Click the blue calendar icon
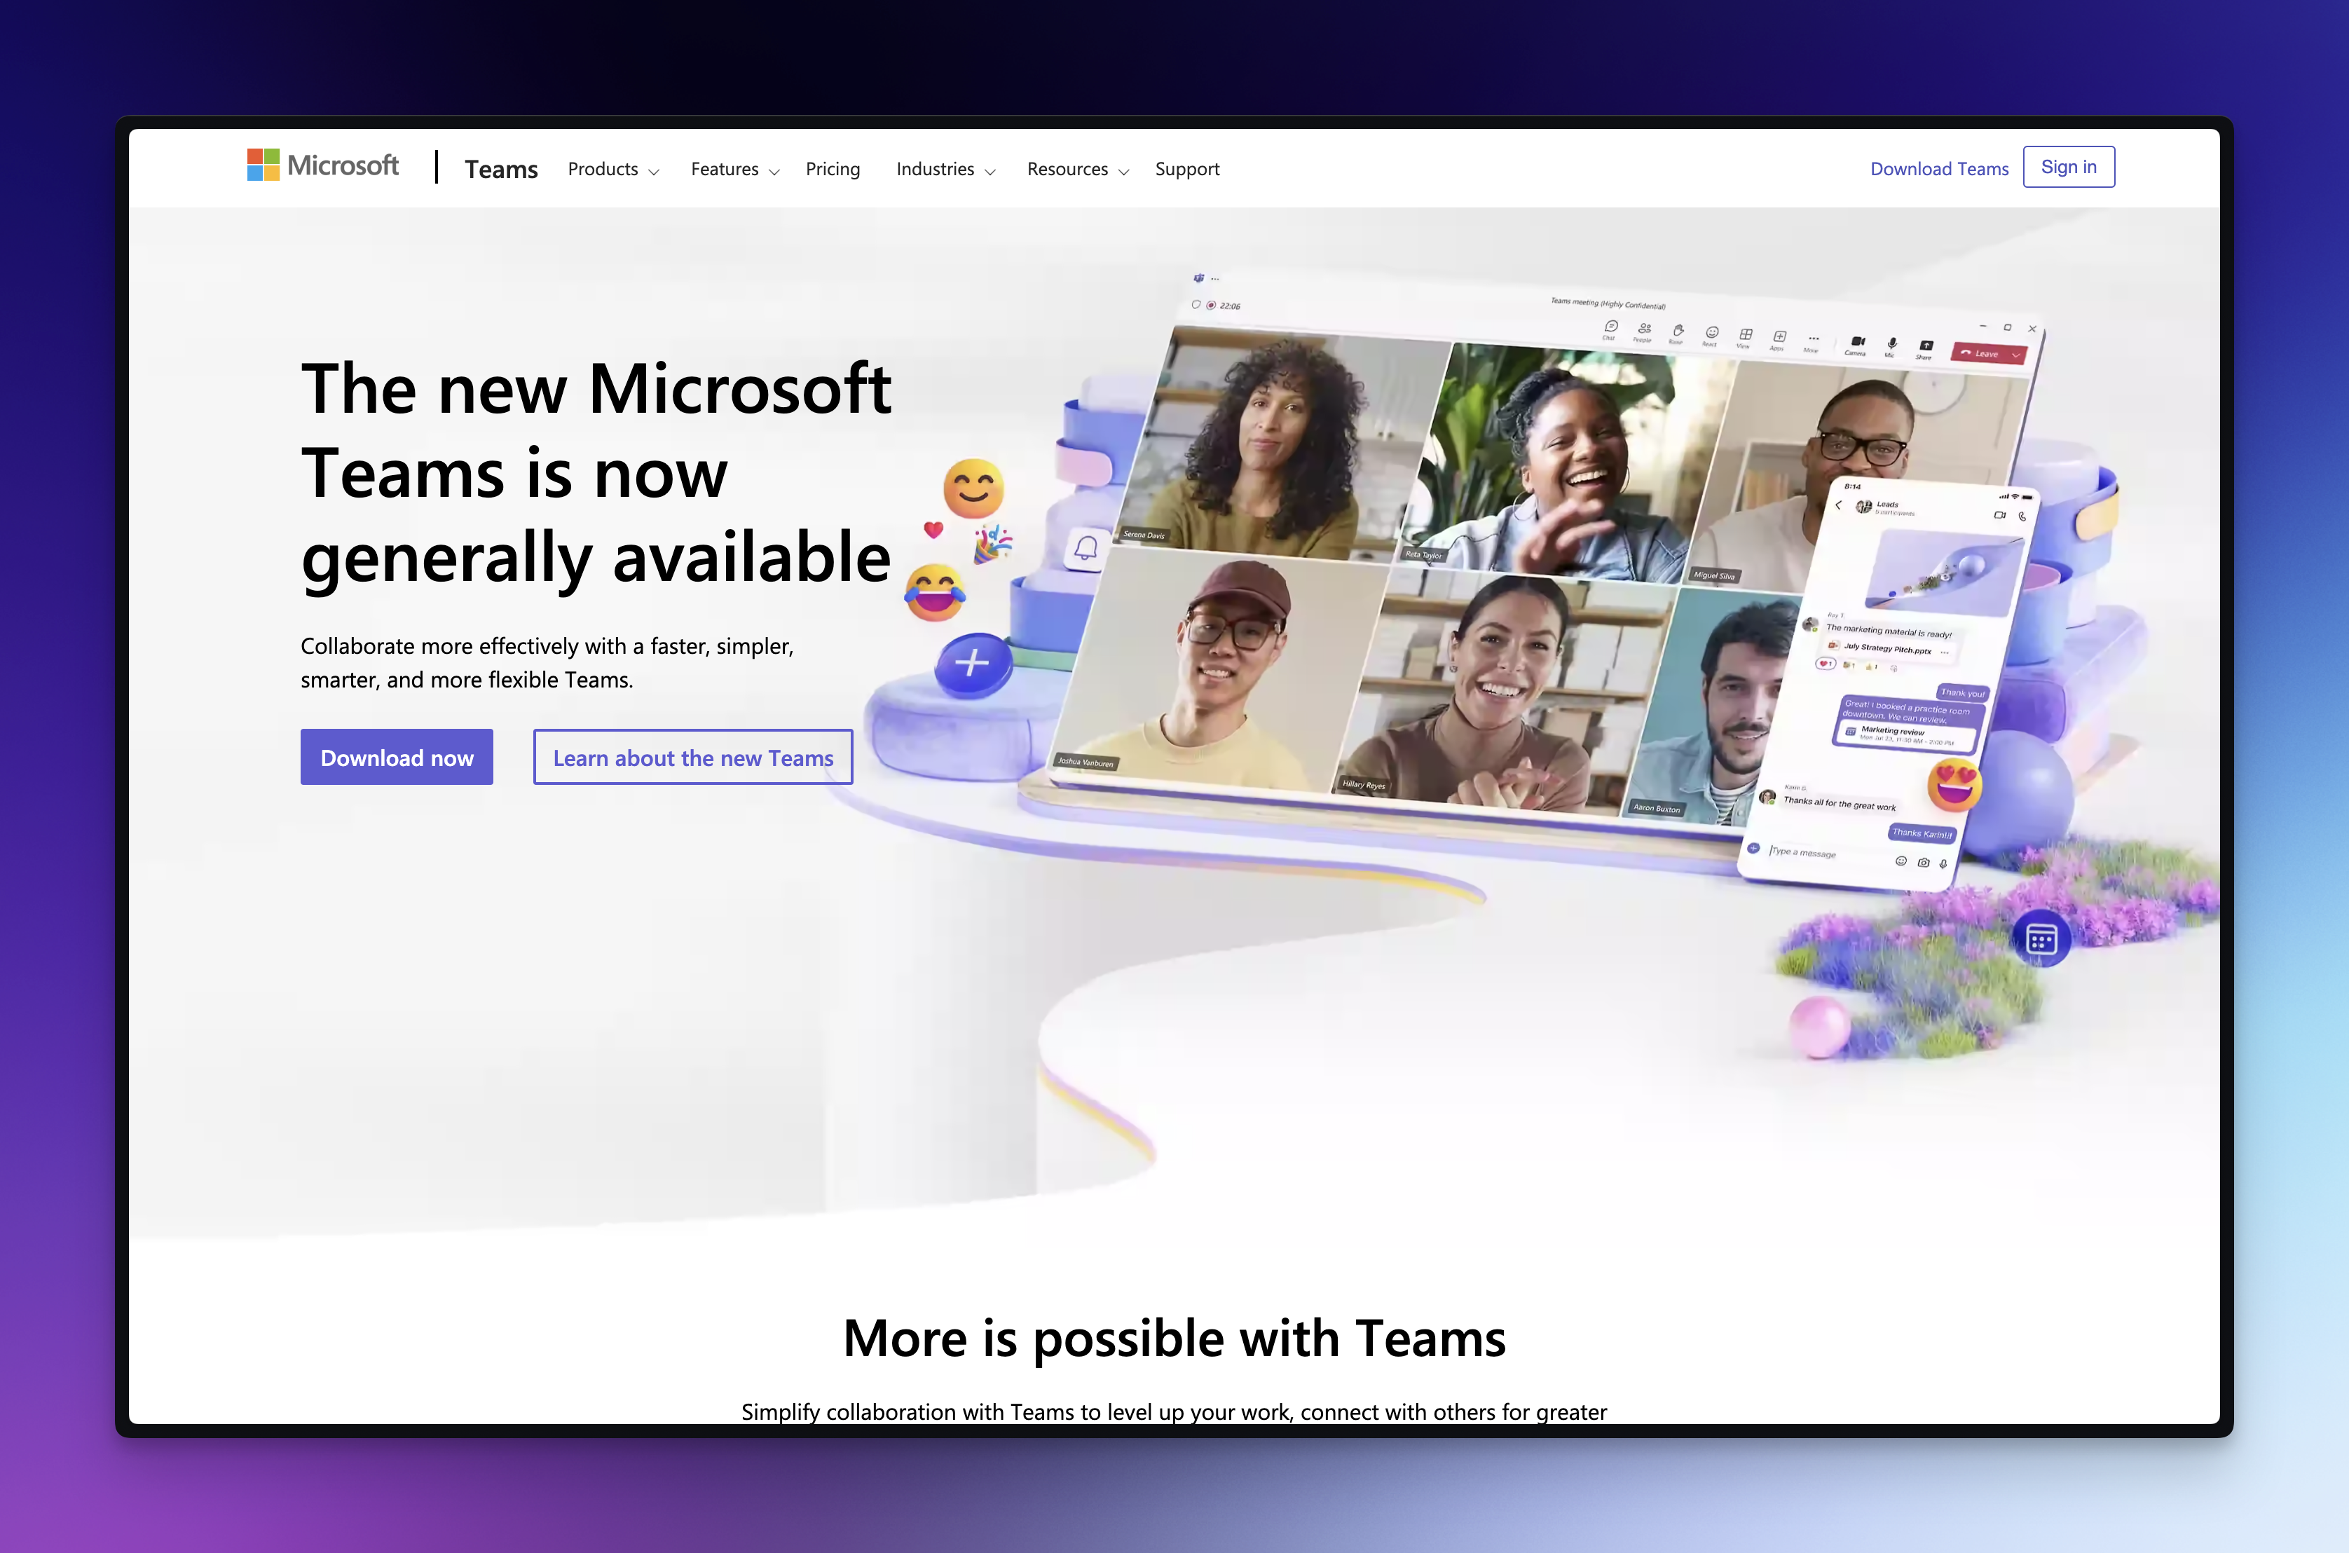2349x1553 pixels. [x=2041, y=939]
